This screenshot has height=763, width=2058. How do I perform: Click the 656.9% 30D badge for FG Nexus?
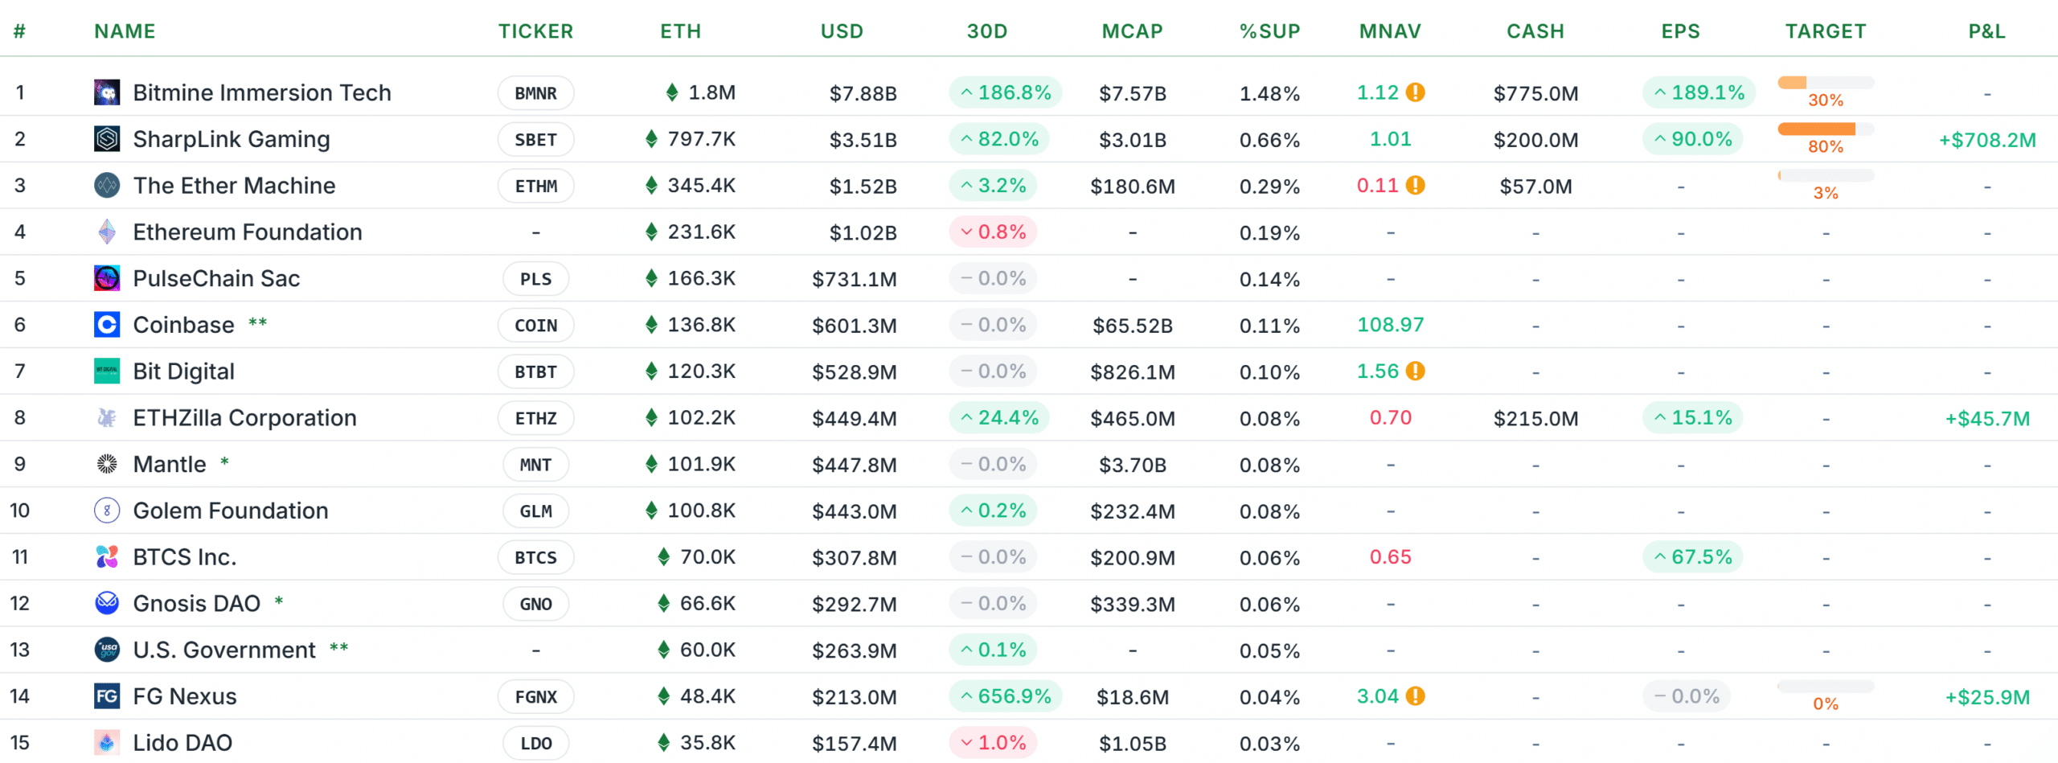pyautogui.click(x=1005, y=696)
